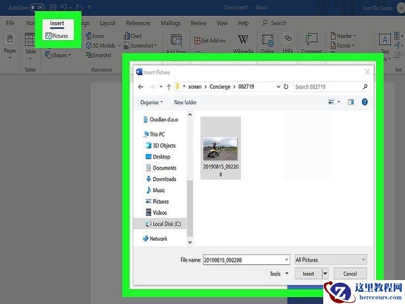Open the Links button

pos(288,43)
